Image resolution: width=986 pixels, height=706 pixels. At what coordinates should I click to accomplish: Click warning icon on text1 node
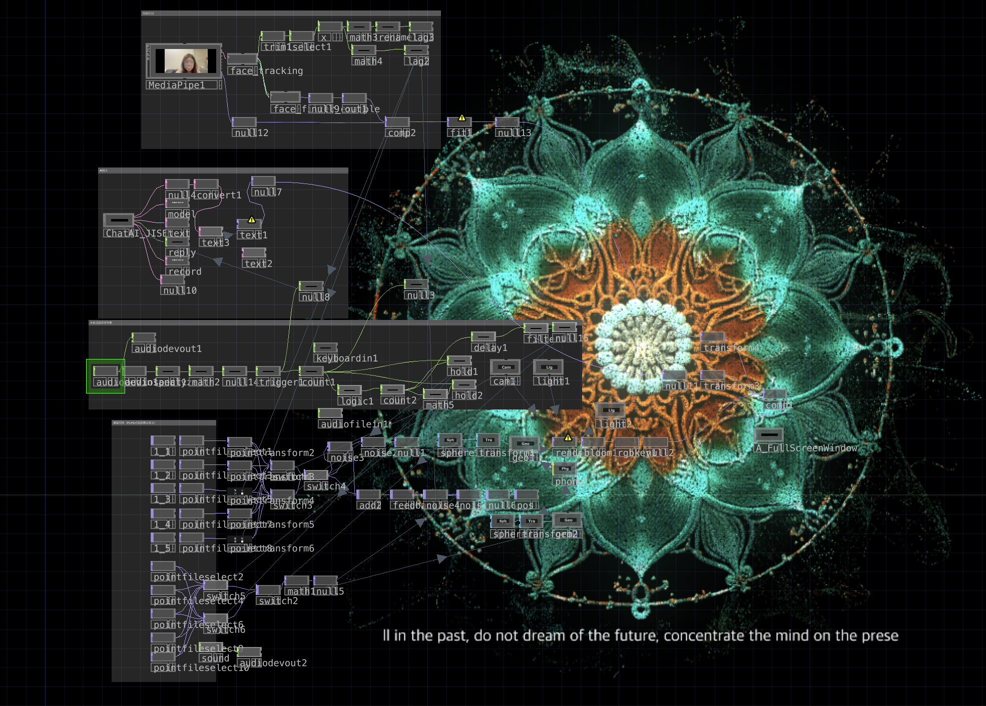tap(252, 219)
